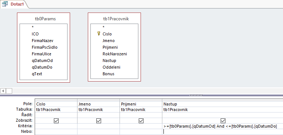The image size is (283, 135).
Task: Select qDatumDo field in tb0Params
Action: tap(42, 67)
